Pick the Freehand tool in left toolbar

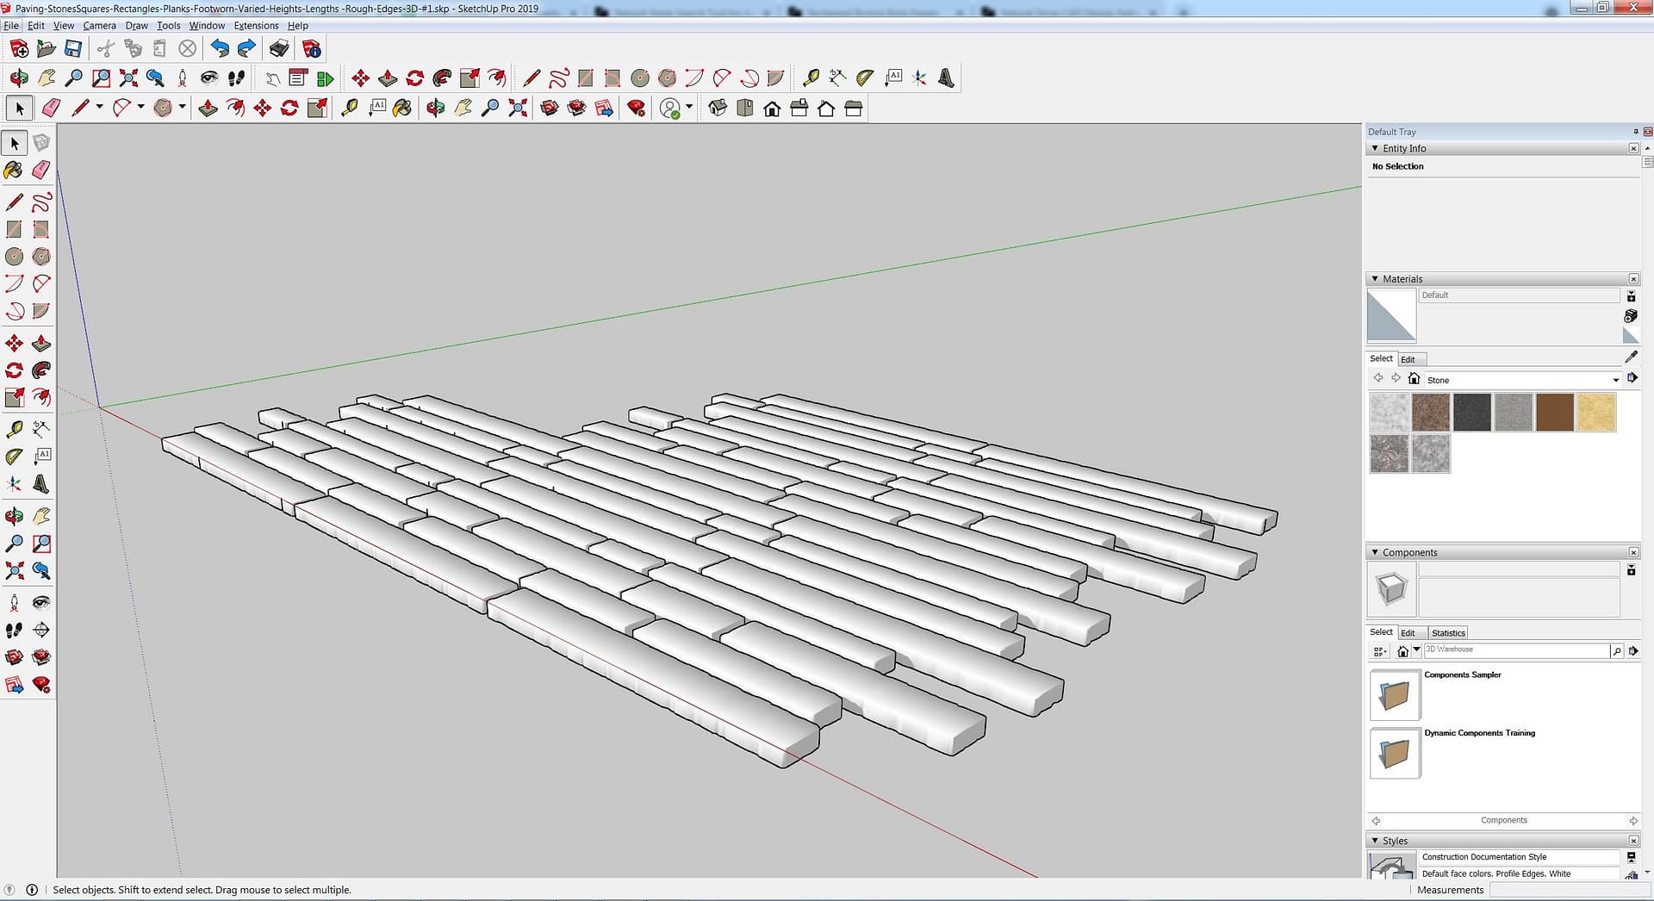(41, 202)
